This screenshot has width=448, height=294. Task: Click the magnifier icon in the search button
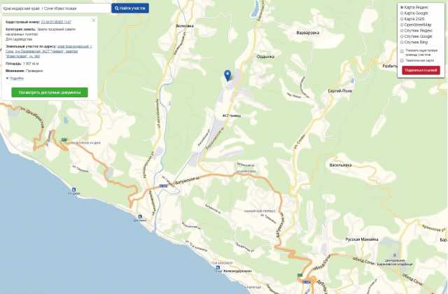pos(117,8)
